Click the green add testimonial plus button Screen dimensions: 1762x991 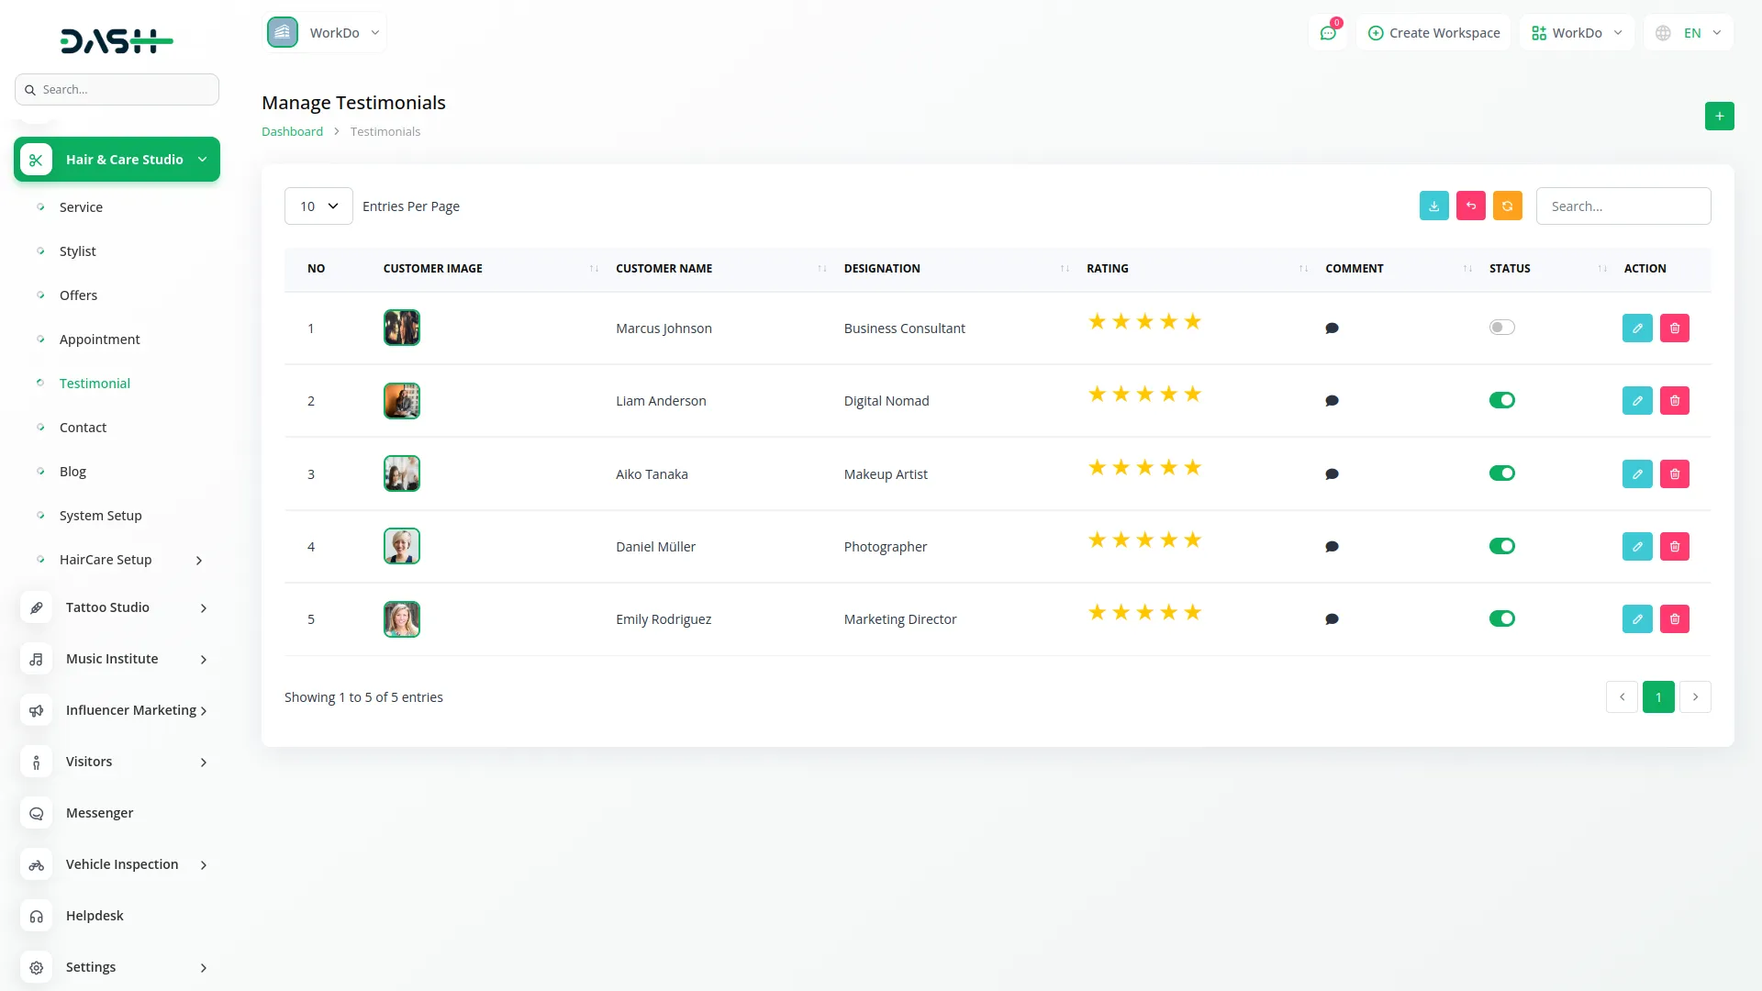pyautogui.click(x=1719, y=116)
